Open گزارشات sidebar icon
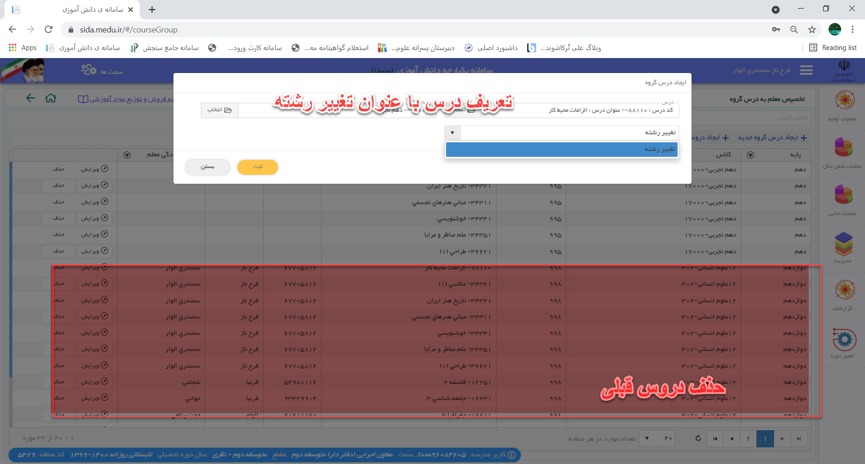This screenshot has height=464, width=865. (844, 290)
